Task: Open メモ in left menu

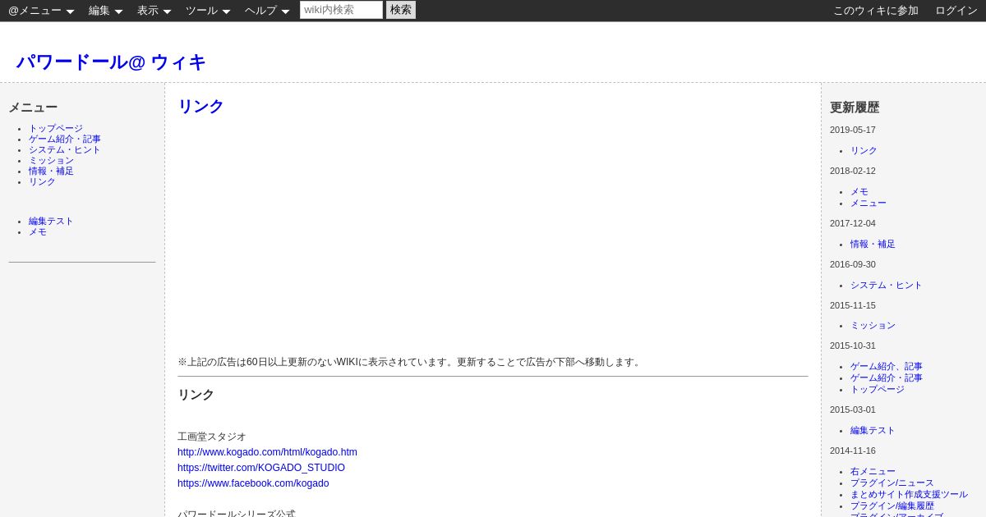Action: (38, 232)
